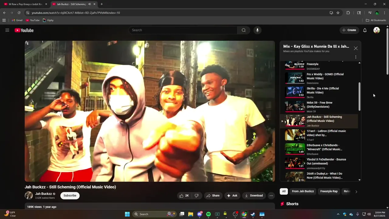
Task: Open the All Bookmarks folder
Action: [x=376, y=20]
